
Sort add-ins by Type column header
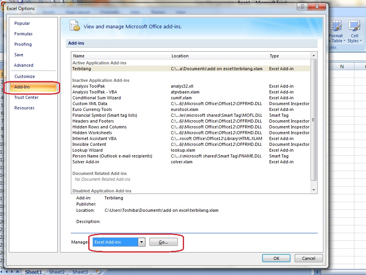tap(289, 56)
